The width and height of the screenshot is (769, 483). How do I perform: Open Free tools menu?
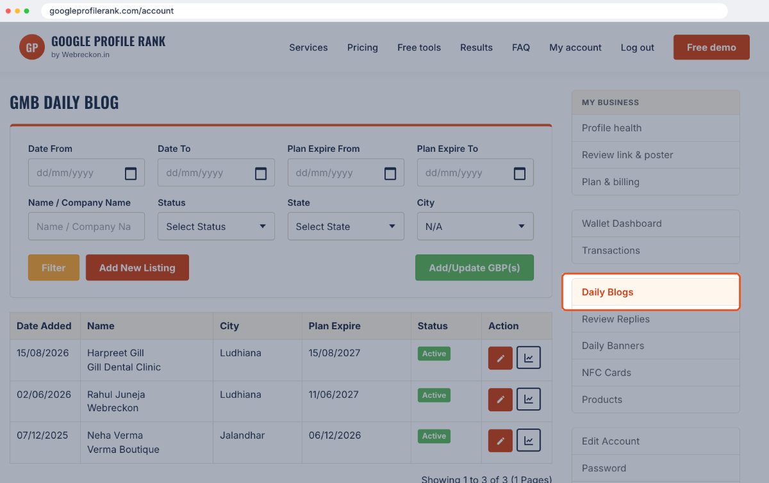coord(419,47)
